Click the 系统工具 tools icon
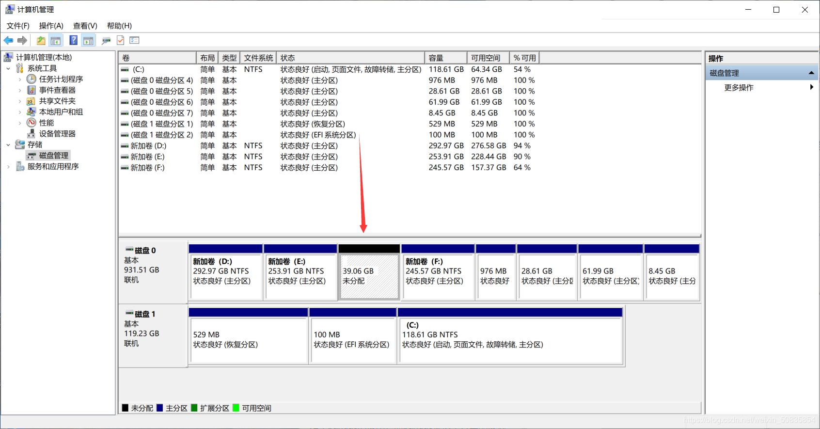The image size is (820, 429). pos(20,68)
